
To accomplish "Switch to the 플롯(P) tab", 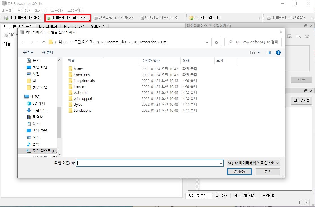I will click(221, 196).
